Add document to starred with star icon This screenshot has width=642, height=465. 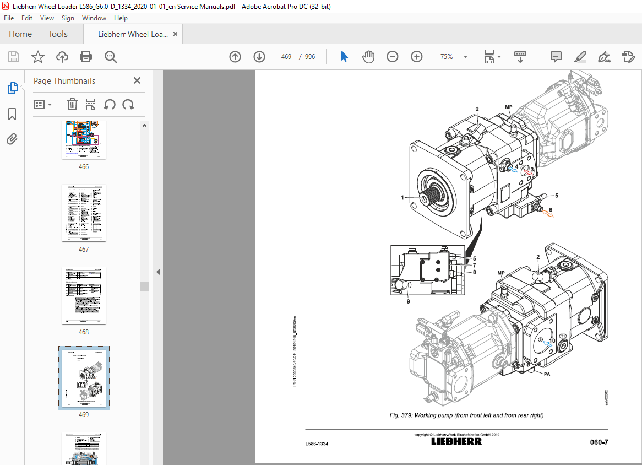37,57
